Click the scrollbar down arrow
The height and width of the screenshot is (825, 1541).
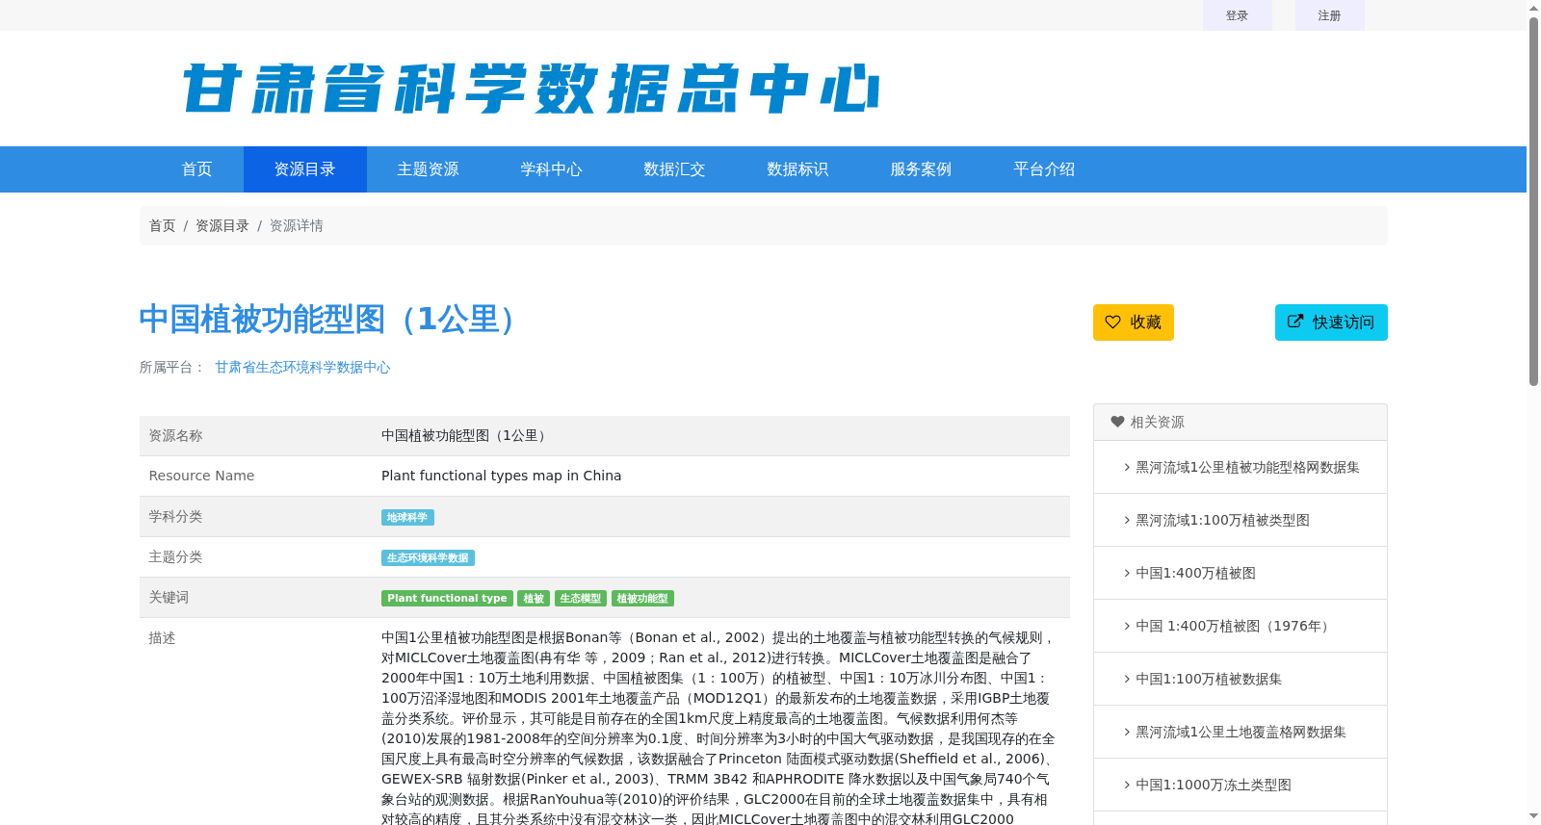(x=1533, y=816)
